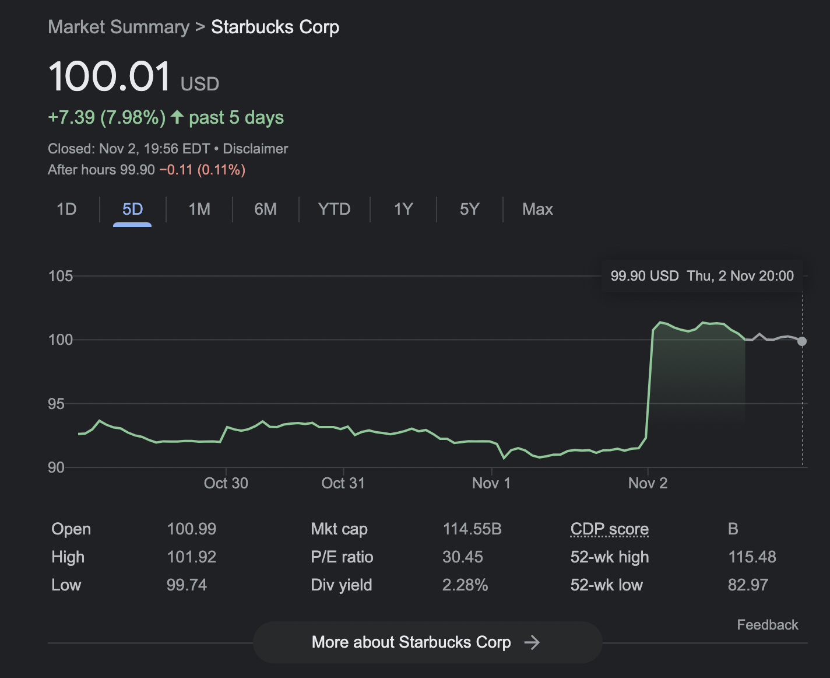Click the Feedback link
Viewport: 830px width, 678px height.
[x=767, y=625]
